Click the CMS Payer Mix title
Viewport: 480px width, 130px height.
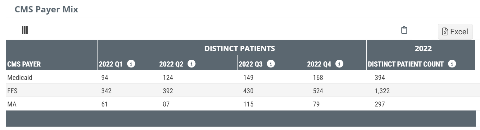46,9
